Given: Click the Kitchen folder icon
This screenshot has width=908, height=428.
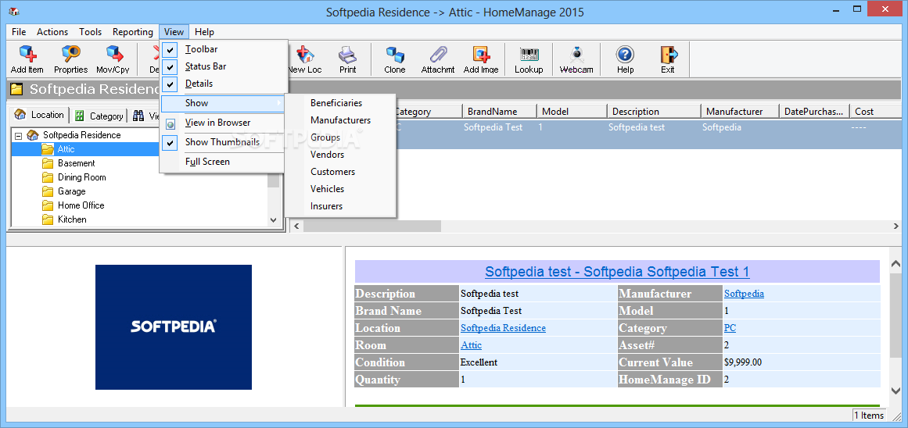Looking at the screenshot, I should 48,219.
